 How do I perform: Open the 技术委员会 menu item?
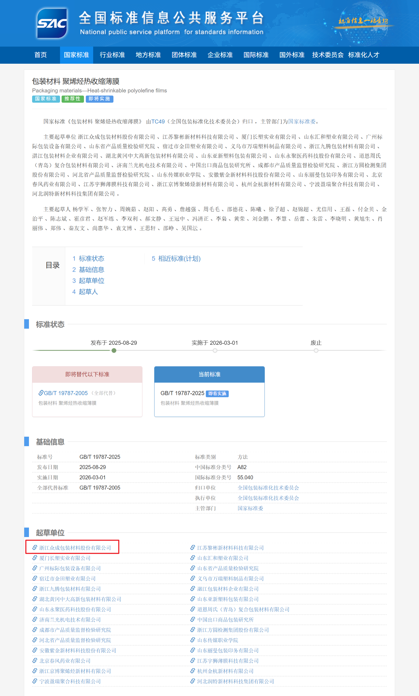(327, 55)
